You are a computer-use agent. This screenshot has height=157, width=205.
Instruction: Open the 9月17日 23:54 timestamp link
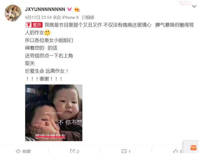click(x=38, y=17)
